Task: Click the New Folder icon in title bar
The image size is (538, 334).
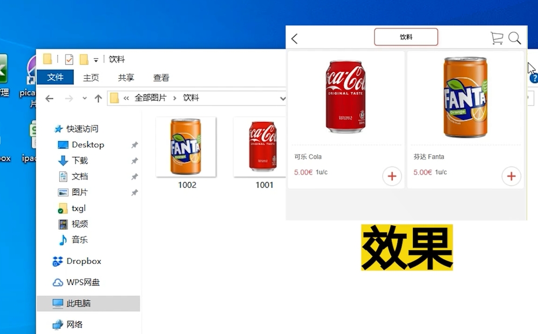Action: [x=84, y=59]
